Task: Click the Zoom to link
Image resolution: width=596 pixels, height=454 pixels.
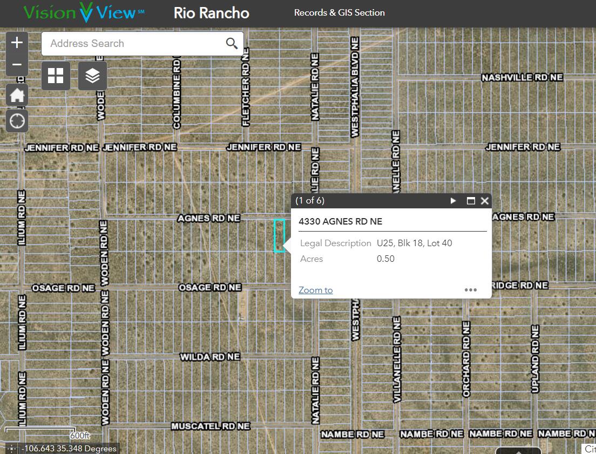Action: [x=315, y=290]
